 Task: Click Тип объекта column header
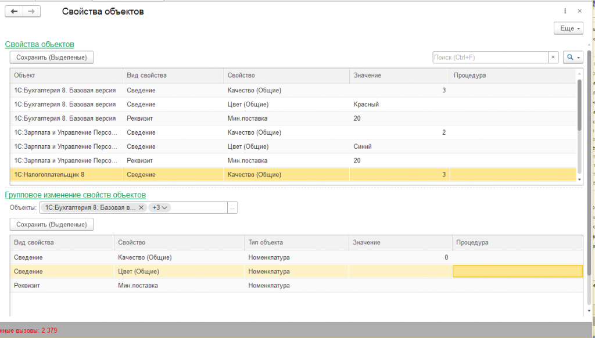(x=296, y=242)
